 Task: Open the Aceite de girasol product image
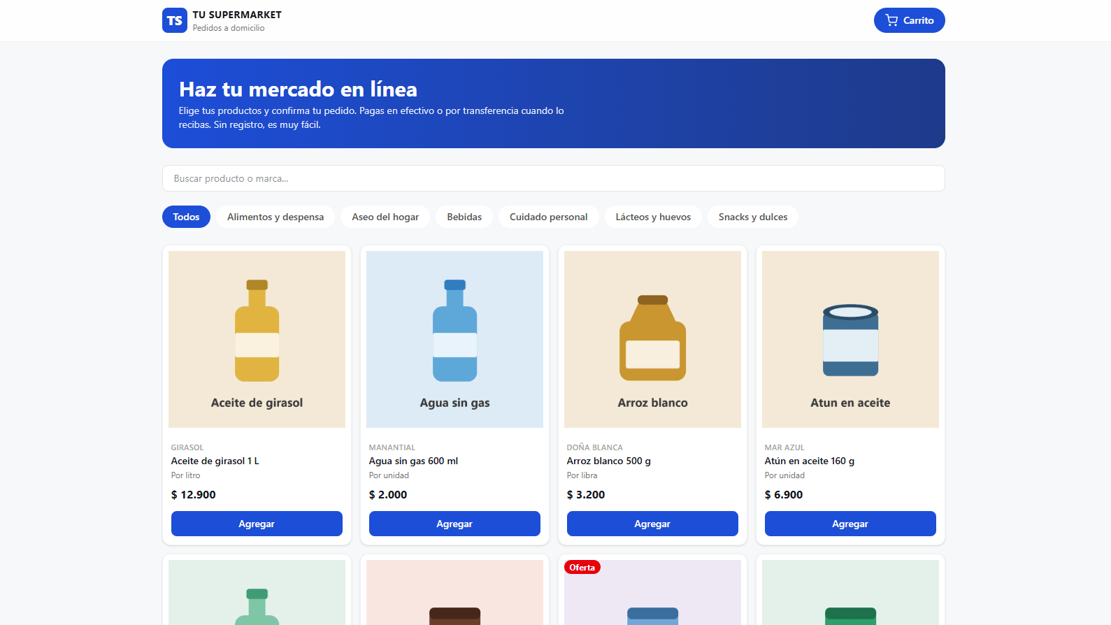[x=257, y=339]
